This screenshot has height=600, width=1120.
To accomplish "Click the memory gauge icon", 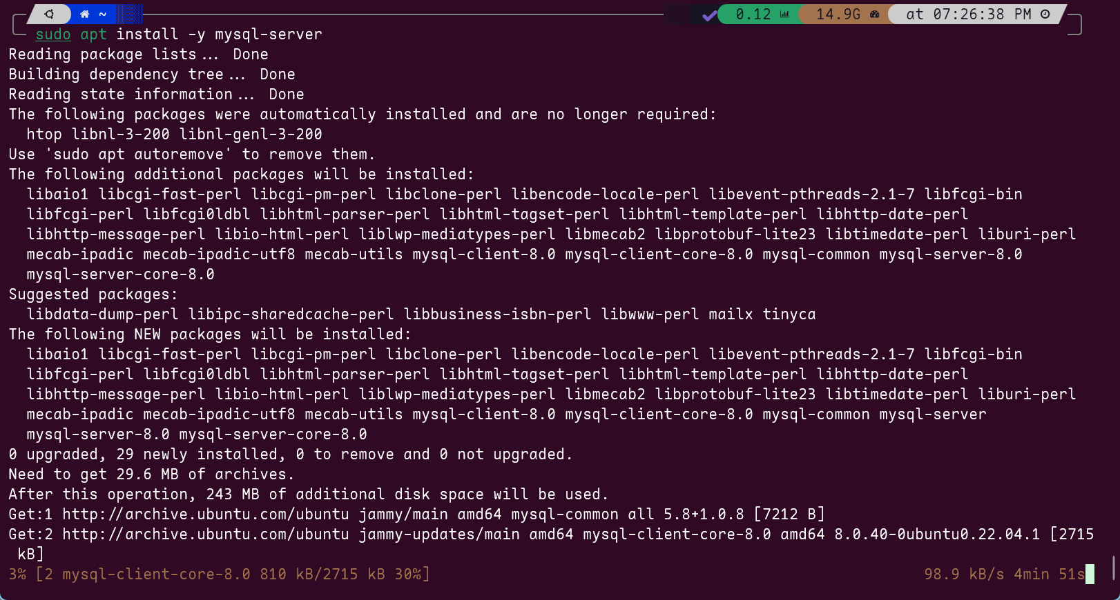I will click(x=874, y=14).
